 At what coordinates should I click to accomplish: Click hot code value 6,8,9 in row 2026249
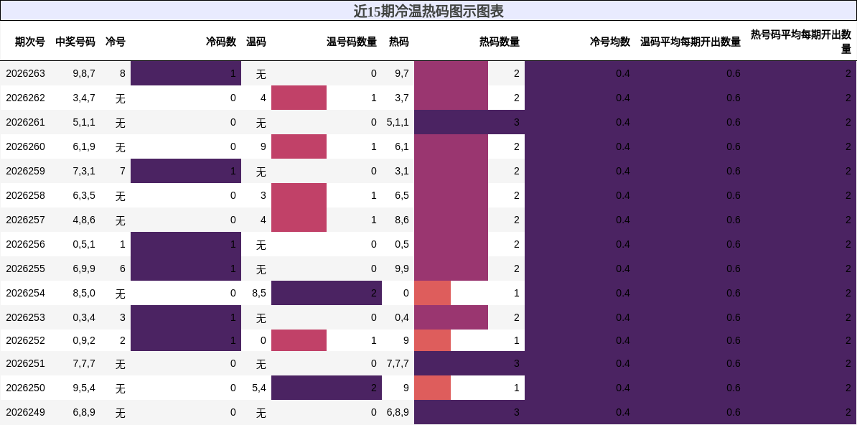(x=398, y=412)
